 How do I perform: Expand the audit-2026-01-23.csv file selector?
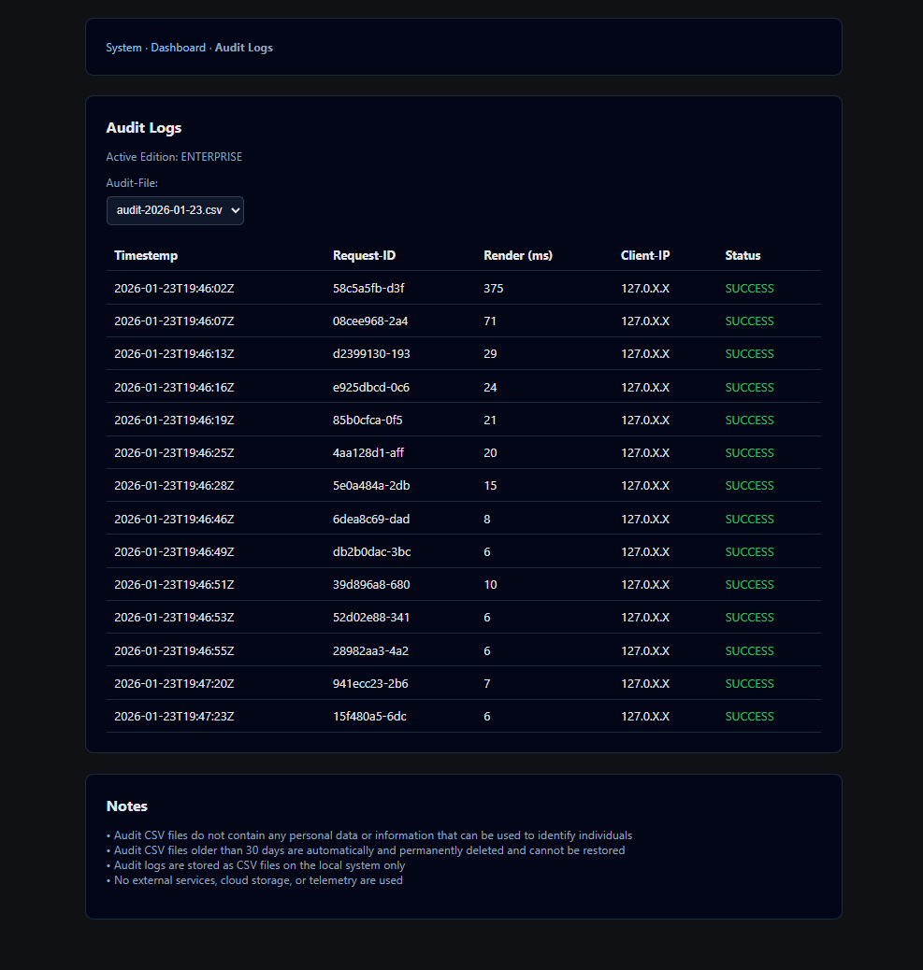click(175, 210)
